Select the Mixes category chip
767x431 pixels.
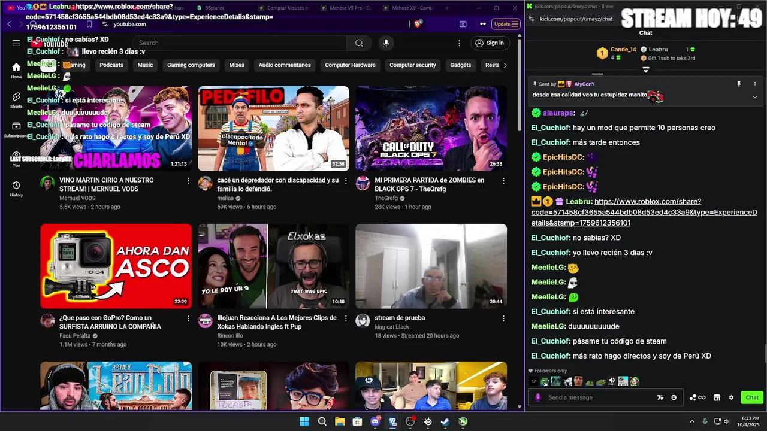237,65
